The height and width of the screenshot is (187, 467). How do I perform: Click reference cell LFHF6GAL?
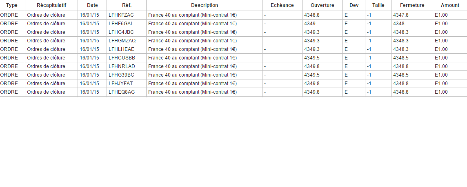pos(121,24)
